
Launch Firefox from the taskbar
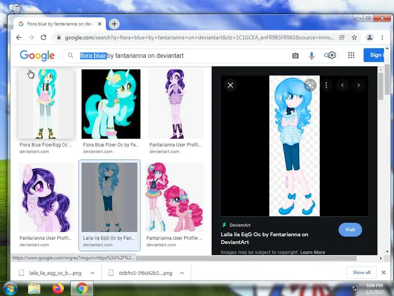(x=58, y=288)
